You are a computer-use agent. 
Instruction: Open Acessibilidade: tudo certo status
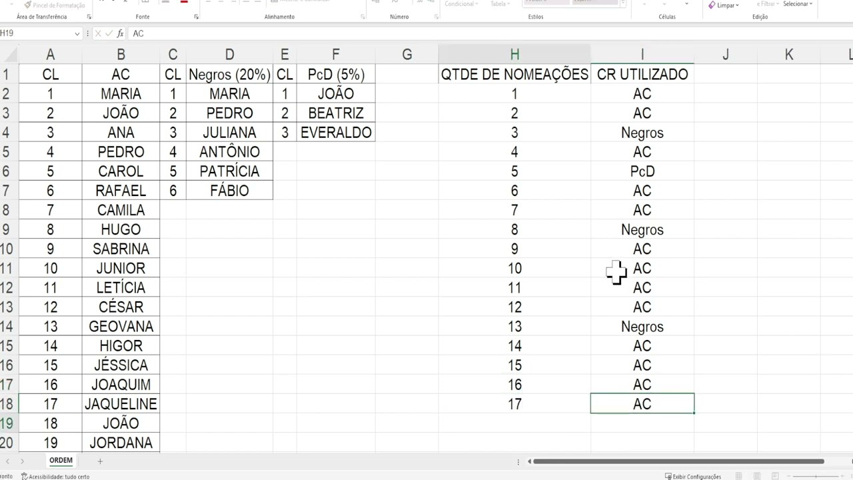coord(55,476)
